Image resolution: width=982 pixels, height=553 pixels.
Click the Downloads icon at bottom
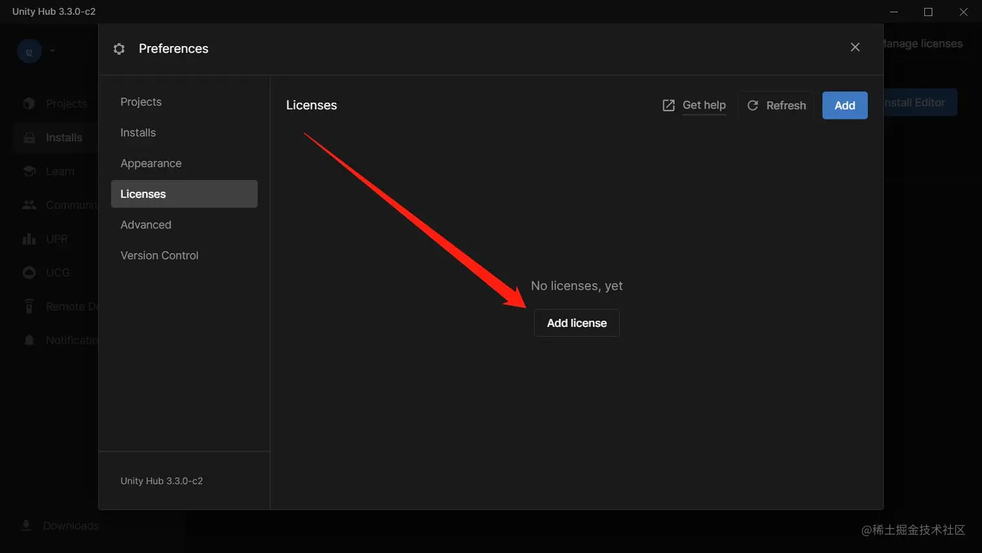coord(26,526)
